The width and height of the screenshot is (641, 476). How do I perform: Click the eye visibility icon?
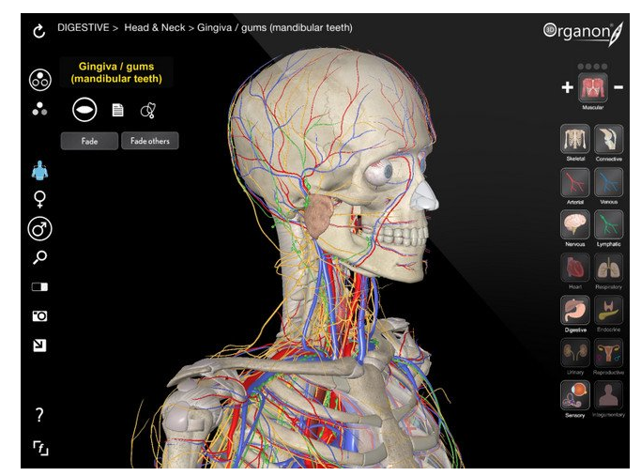point(84,110)
